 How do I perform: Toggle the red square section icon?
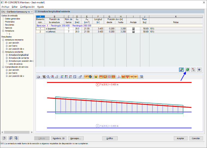coord(109,77)
